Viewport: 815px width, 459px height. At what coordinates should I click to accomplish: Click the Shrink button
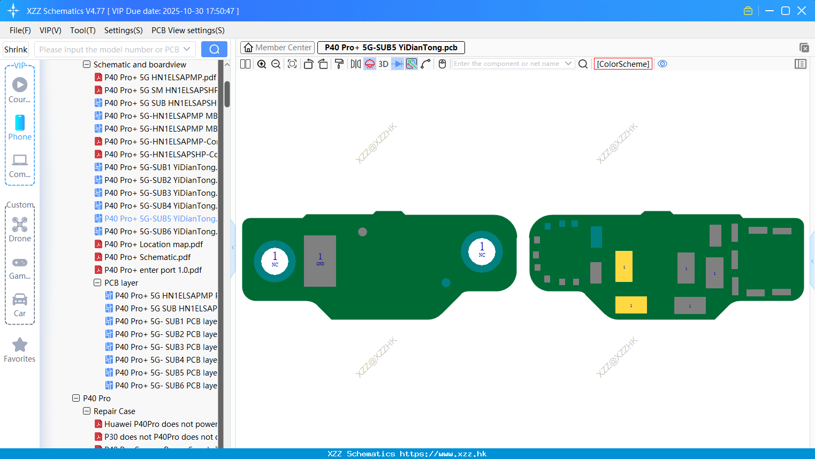pos(16,49)
